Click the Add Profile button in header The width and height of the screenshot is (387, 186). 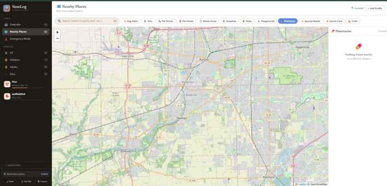point(375,8)
